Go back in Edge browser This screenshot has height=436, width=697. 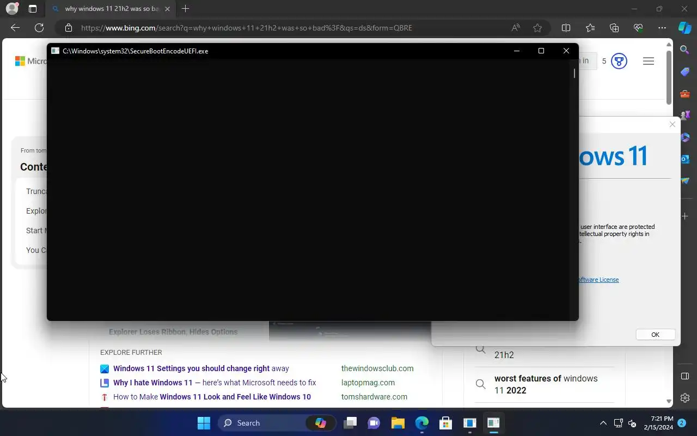tap(15, 28)
